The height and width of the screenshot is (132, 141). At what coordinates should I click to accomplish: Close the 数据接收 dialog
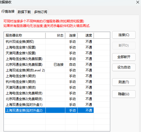pos(138,2)
